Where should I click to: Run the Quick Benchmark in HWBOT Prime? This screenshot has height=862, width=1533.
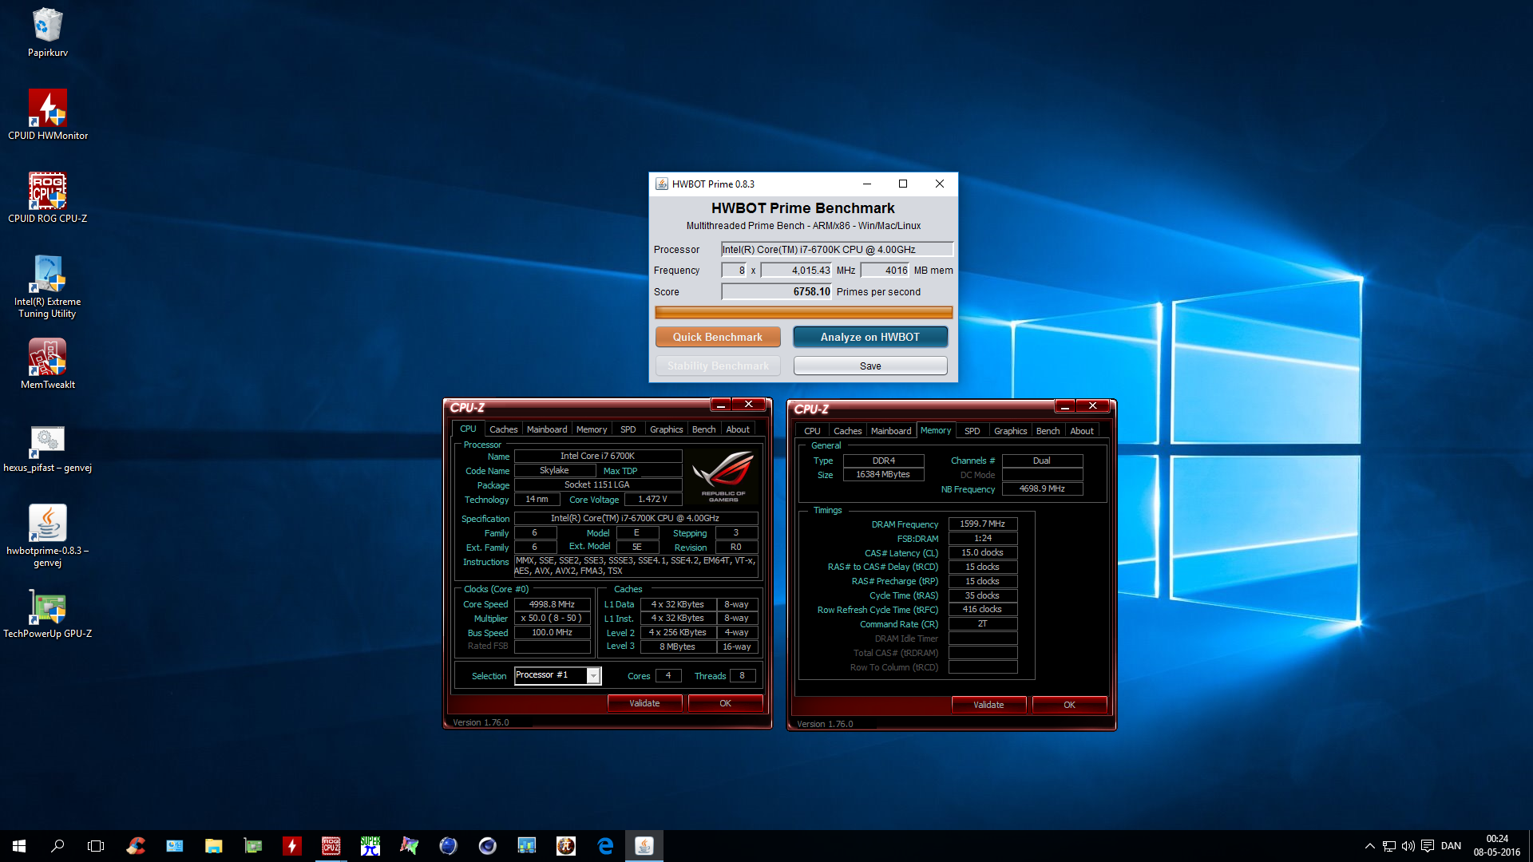pyautogui.click(x=718, y=337)
